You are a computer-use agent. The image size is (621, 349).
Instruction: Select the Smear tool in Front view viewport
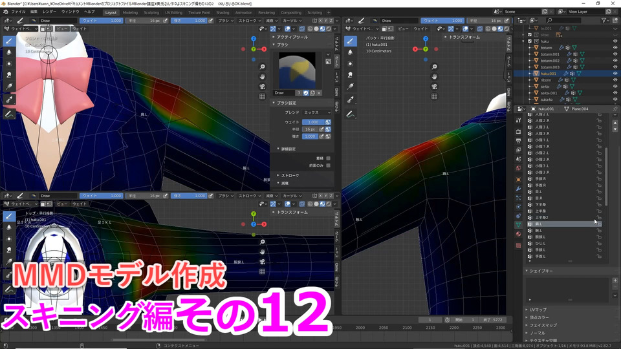[9, 75]
